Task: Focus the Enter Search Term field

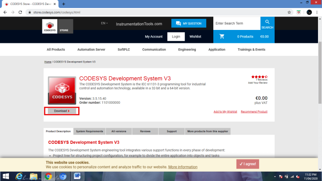Action: (236, 23)
